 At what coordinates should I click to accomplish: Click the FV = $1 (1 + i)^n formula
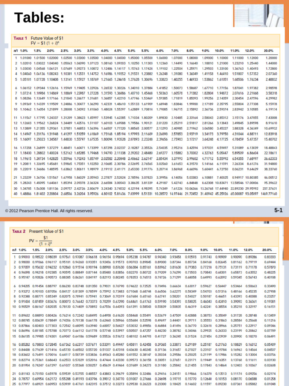point(44,43)
